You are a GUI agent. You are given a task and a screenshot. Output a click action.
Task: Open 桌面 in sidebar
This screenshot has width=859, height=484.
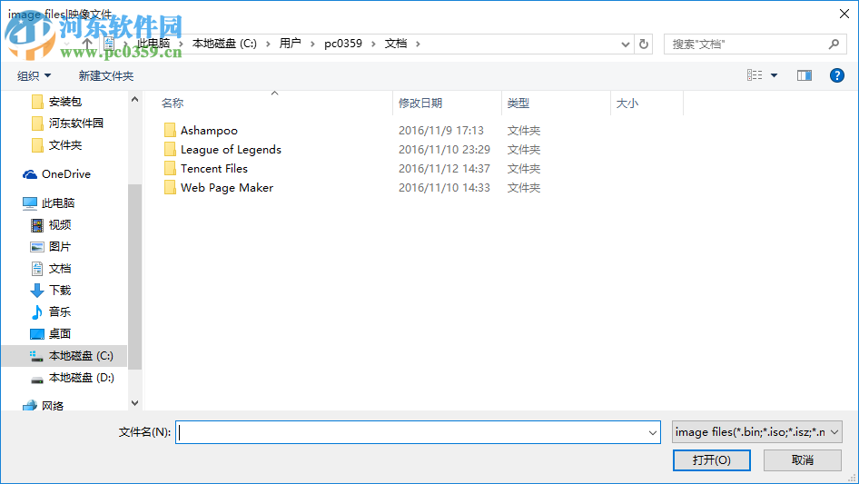pos(51,334)
